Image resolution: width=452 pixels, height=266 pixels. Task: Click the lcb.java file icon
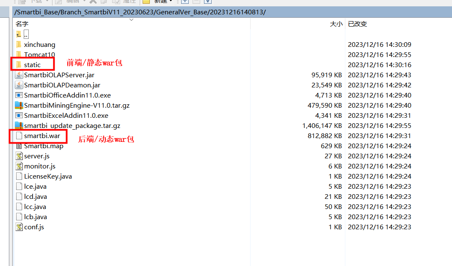pos(19,217)
